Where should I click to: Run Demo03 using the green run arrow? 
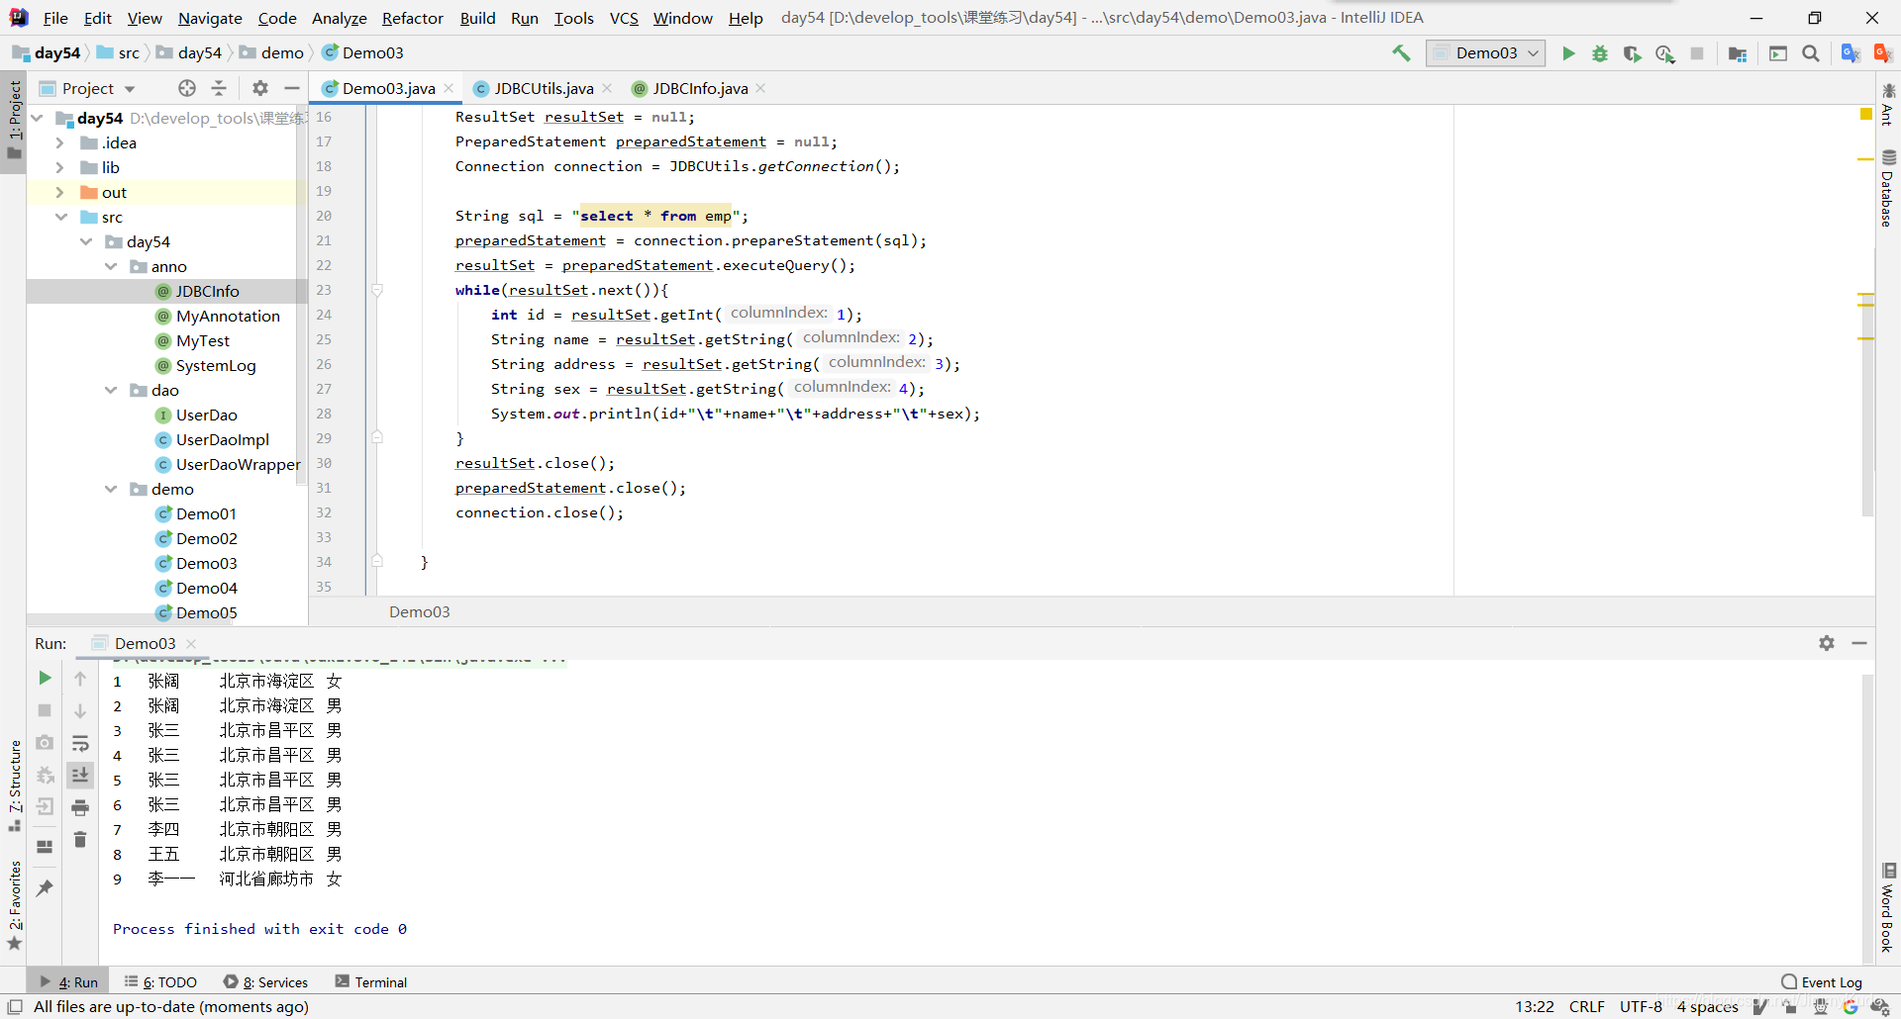pos(1568,53)
